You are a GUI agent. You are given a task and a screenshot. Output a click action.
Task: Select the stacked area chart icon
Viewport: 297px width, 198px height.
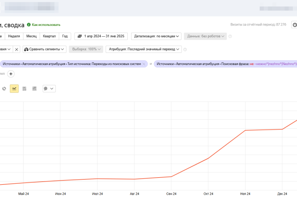tap(25, 89)
